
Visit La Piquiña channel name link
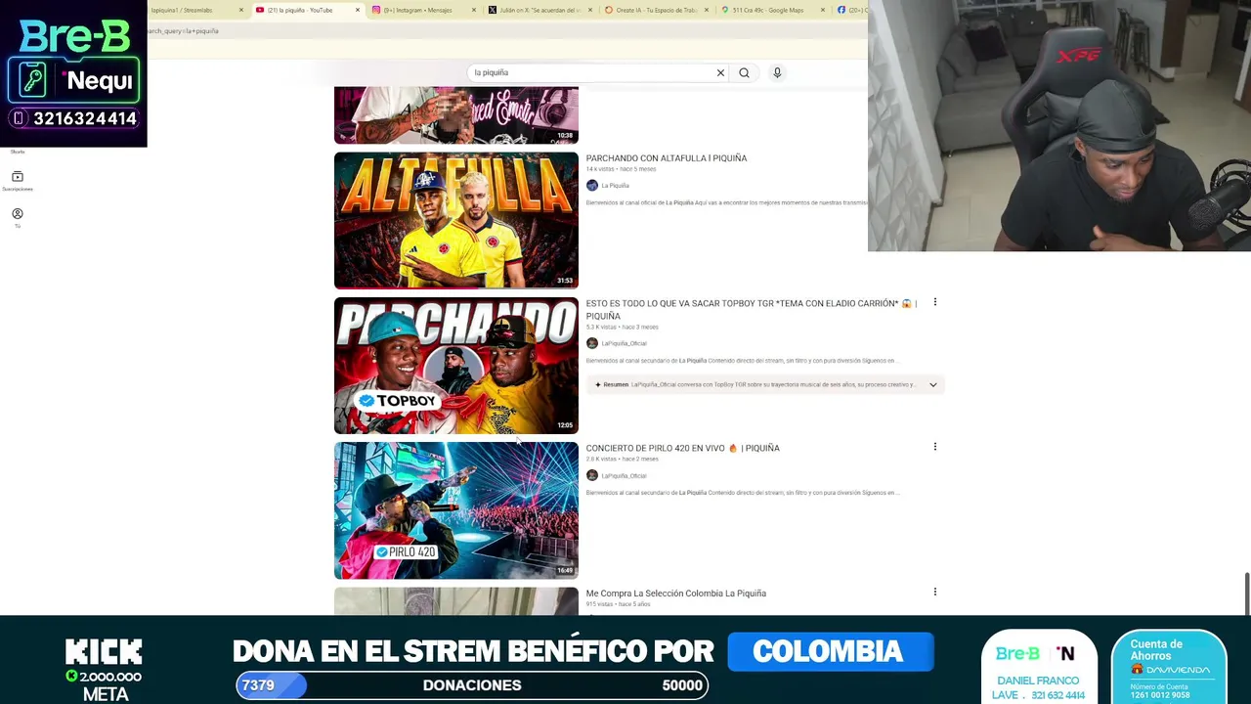[x=616, y=186]
